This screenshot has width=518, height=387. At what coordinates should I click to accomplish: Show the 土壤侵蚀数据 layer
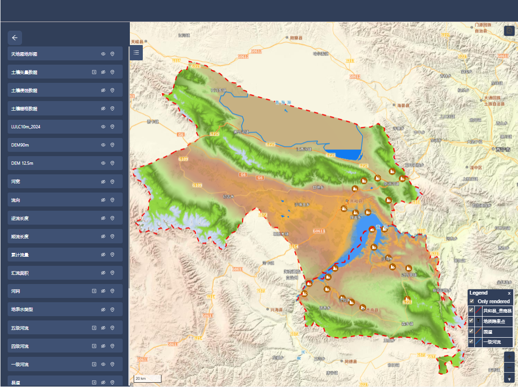103,91
